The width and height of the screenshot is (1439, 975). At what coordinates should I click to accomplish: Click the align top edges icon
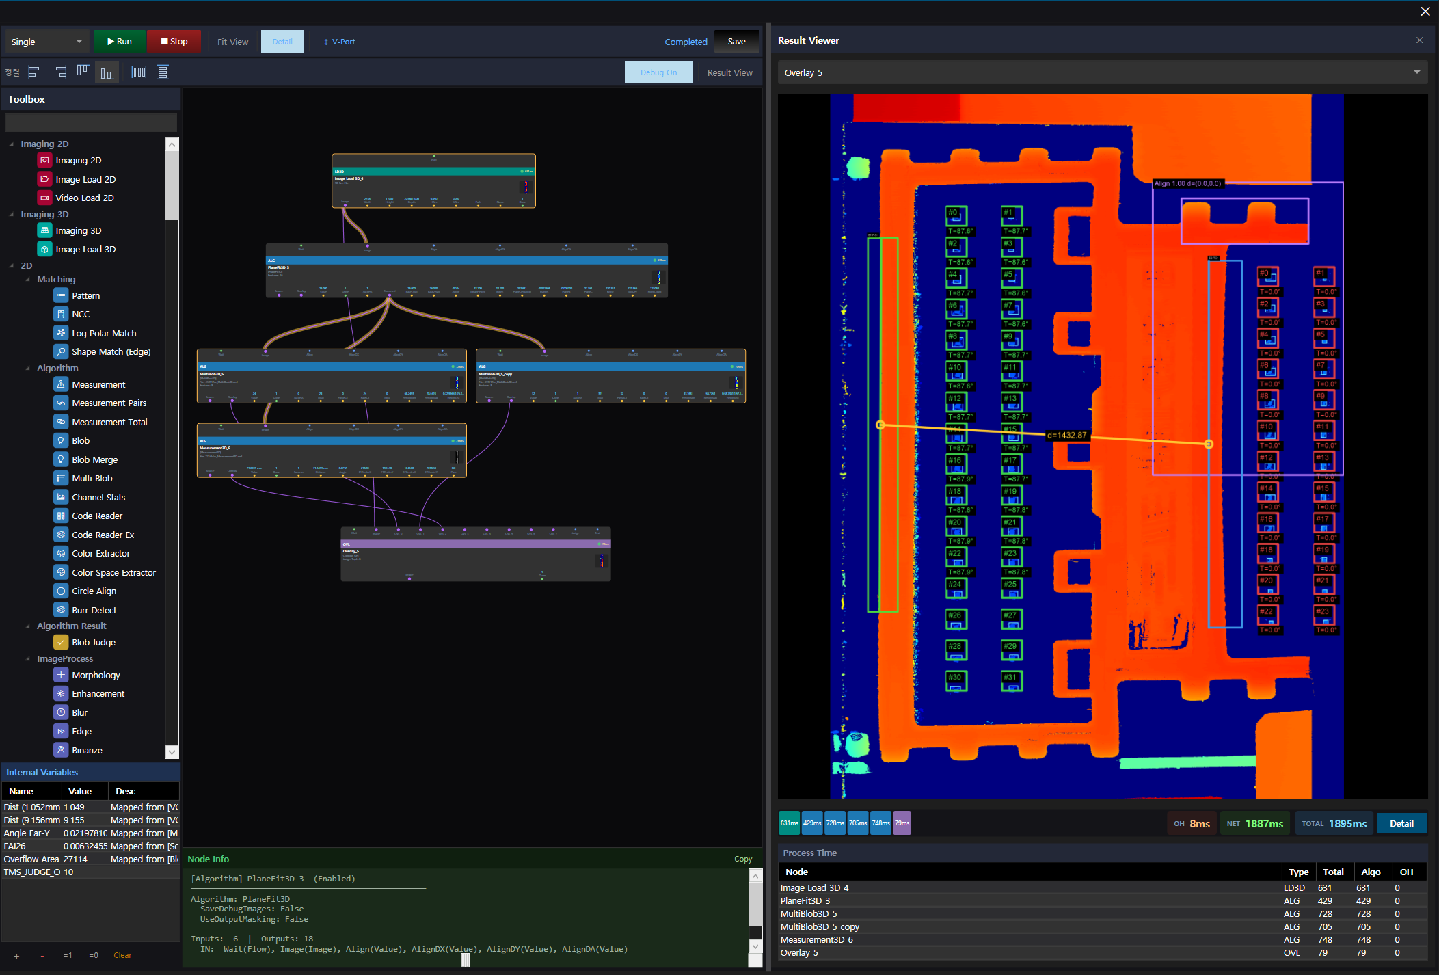click(x=83, y=72)
